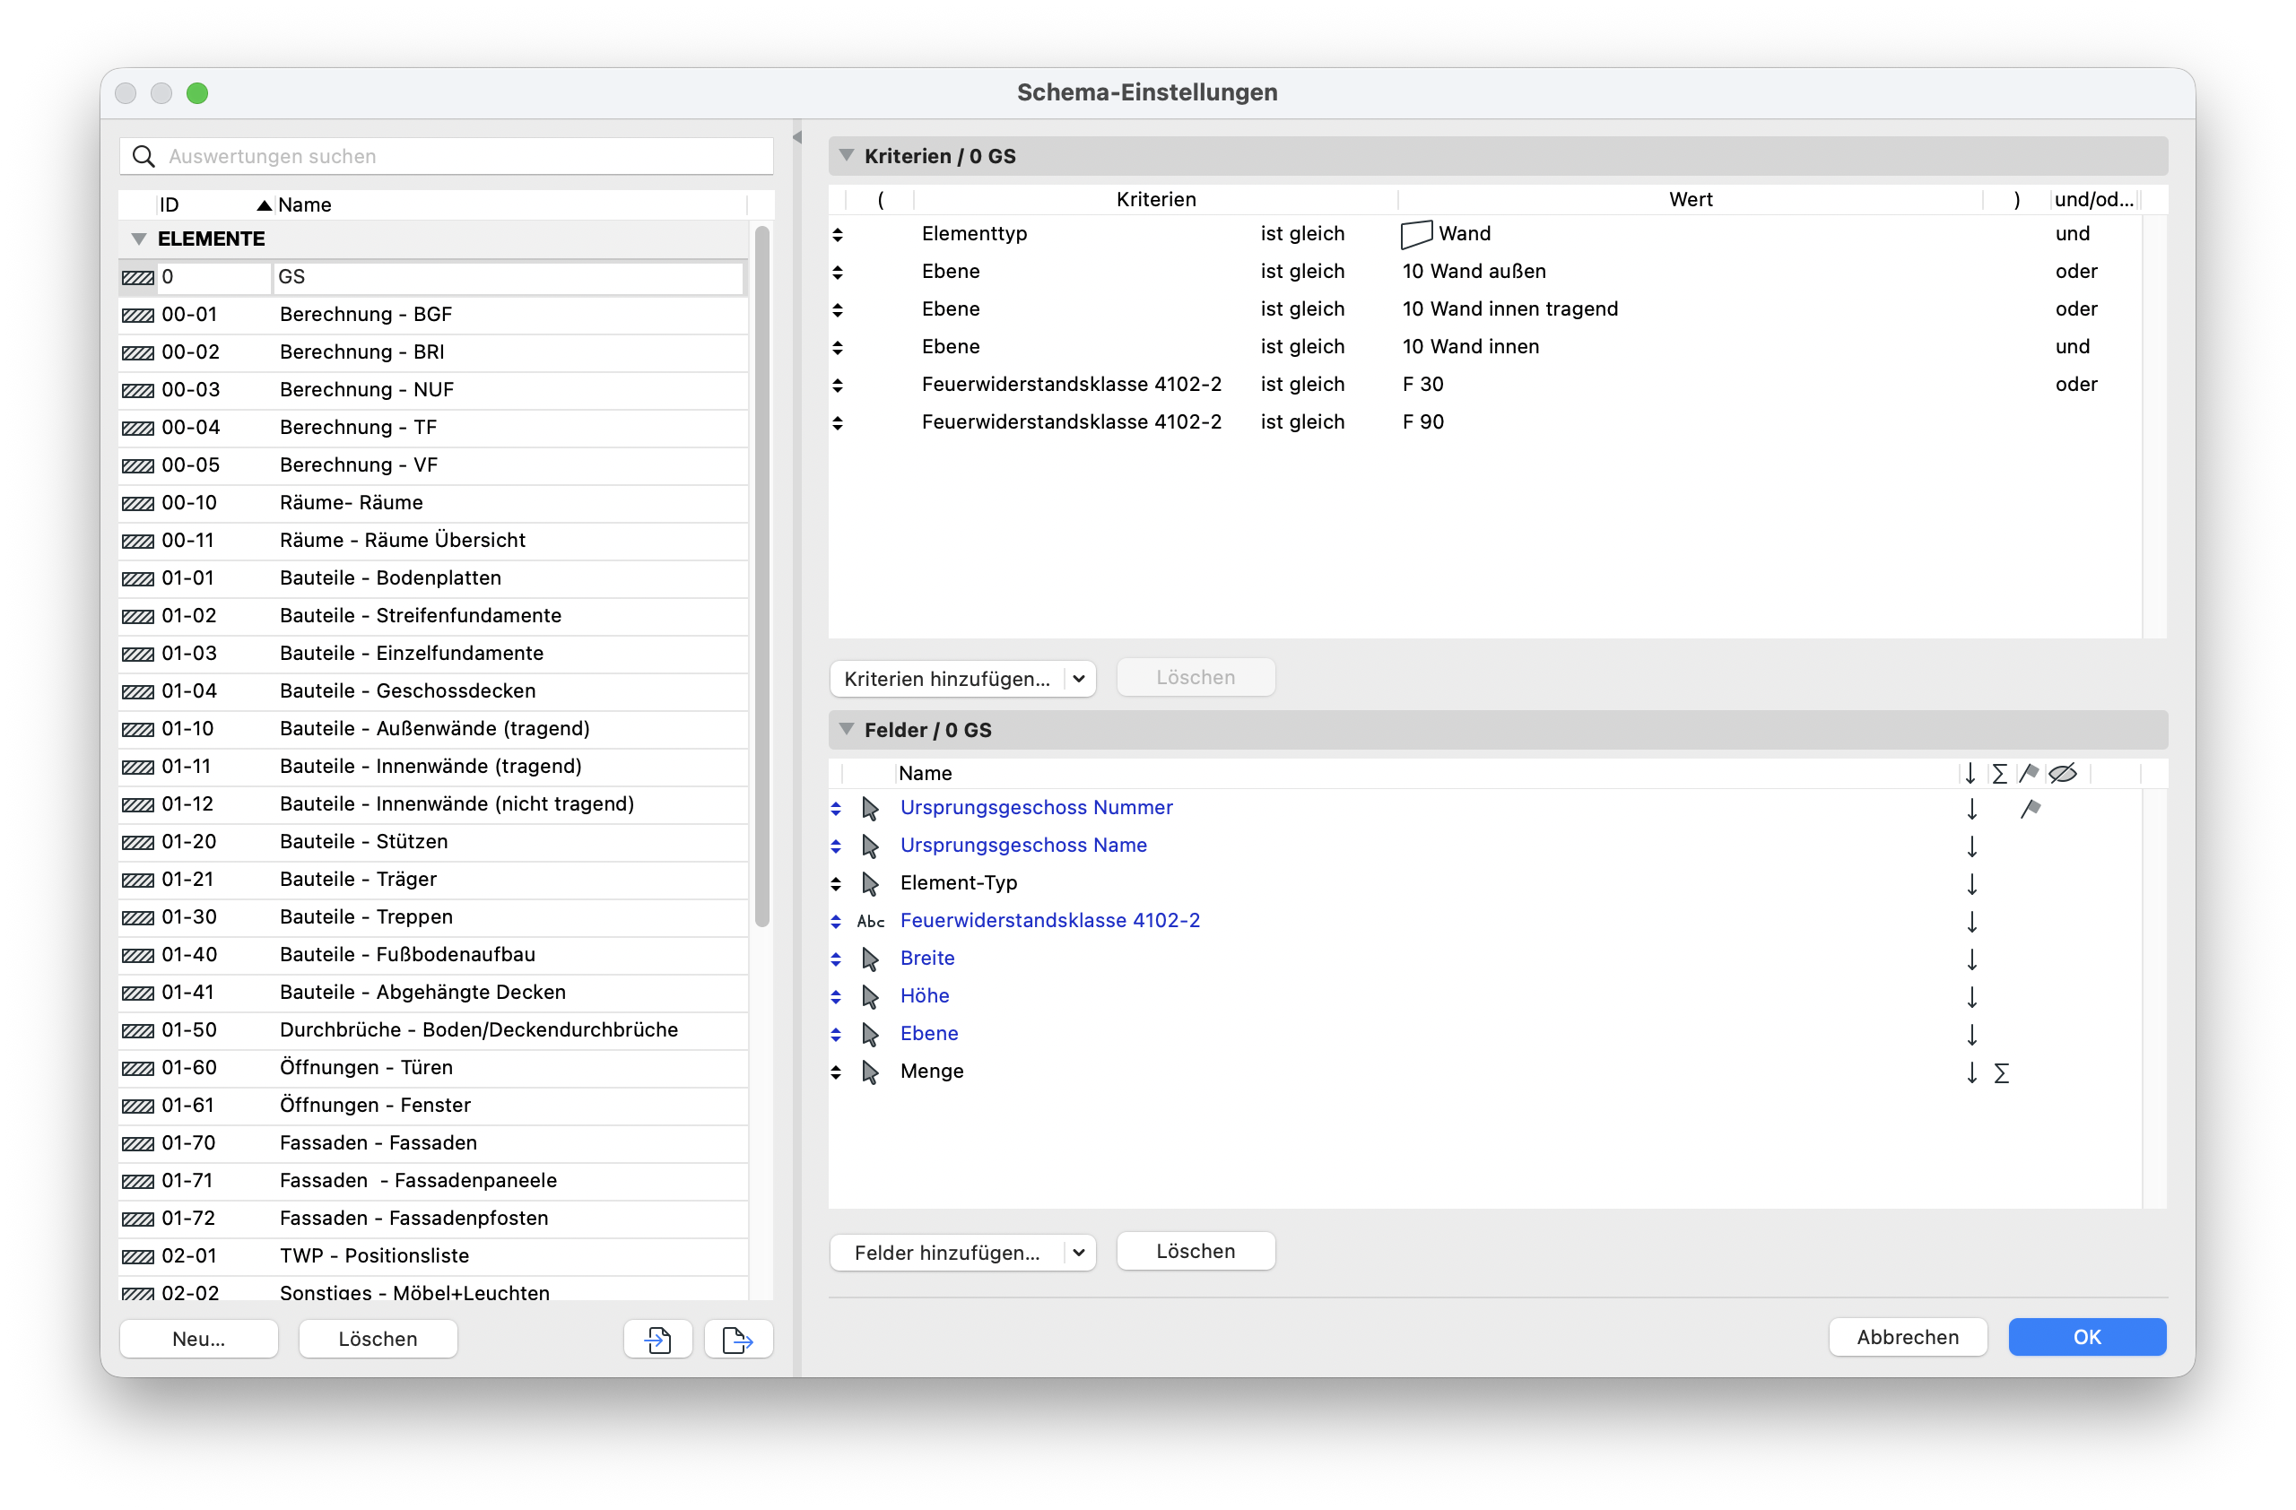This screenshot has height=1510, width=2296.
Task: Open the Felder hinzufügen dropdown
Action: pos(961,1252)
